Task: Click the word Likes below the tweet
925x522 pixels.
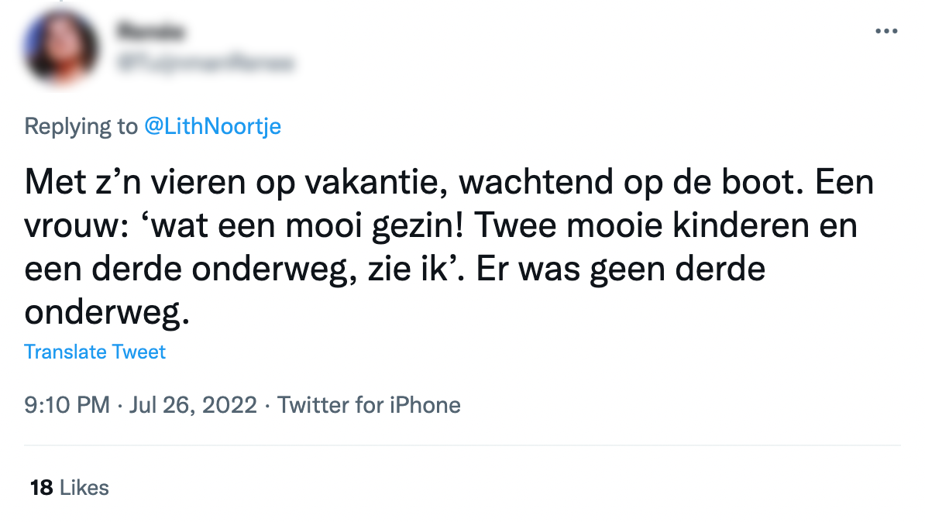Action: click(84, 488)
